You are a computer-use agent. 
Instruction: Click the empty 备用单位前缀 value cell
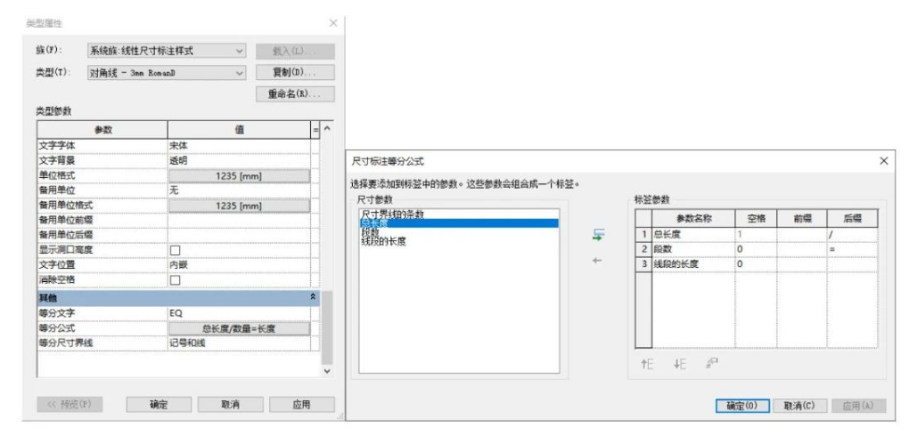239,221
